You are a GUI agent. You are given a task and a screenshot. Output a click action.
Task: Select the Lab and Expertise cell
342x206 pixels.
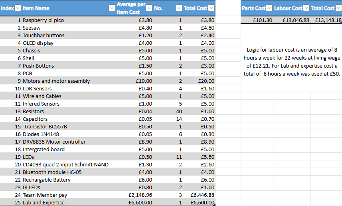[69, 202]
